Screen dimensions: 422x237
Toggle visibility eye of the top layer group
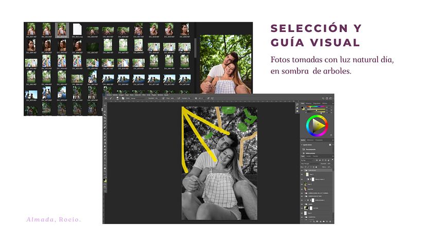pyautogui.click(x=302, y=170)
